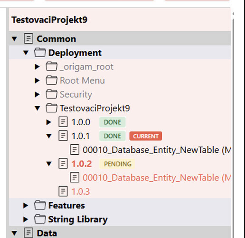Viewport: 245px width, 238px height.
Task: Click the document icon beside version 1.0.0
Action: point(63,122)
